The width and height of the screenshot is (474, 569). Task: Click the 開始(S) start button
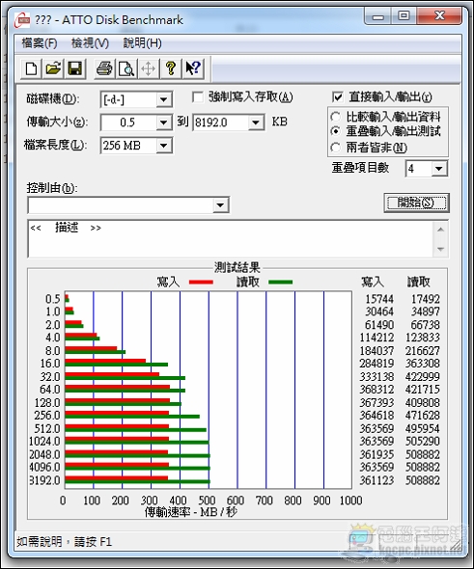416,203
